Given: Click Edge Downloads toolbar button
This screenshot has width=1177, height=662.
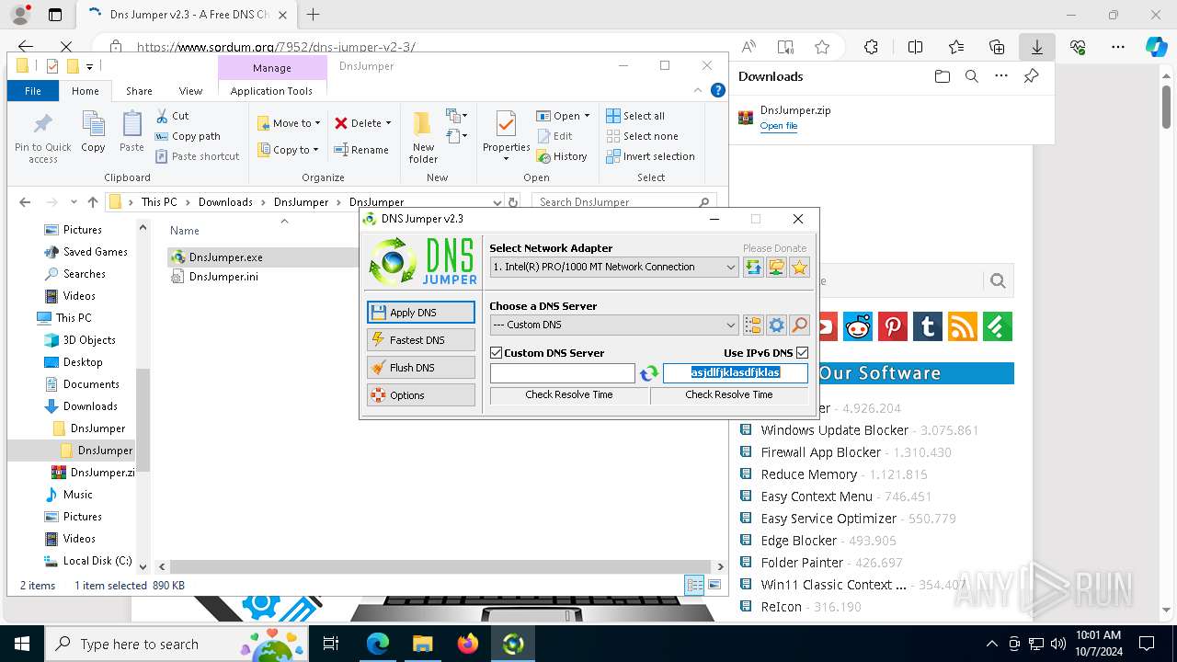Looking at the screenshot, I should click(1036, 47).
